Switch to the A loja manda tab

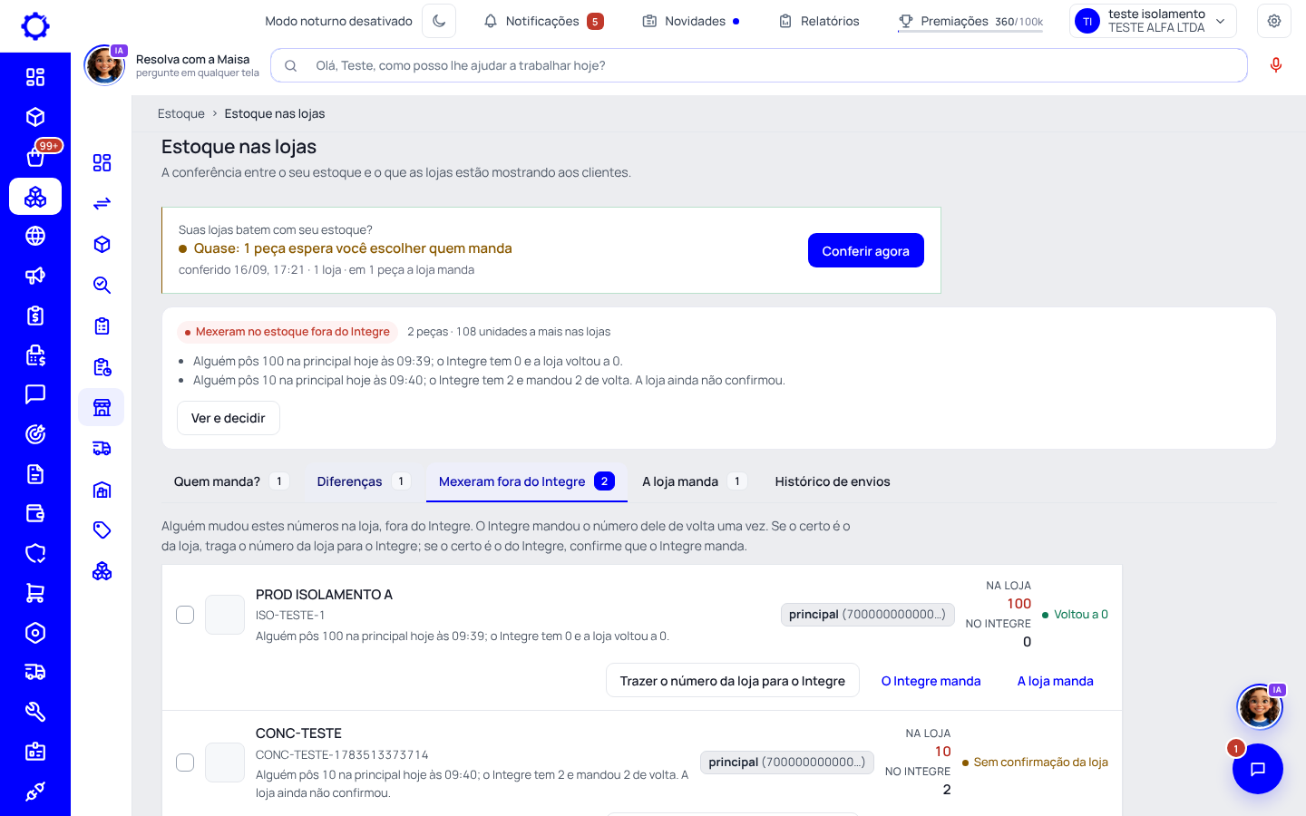694,481
